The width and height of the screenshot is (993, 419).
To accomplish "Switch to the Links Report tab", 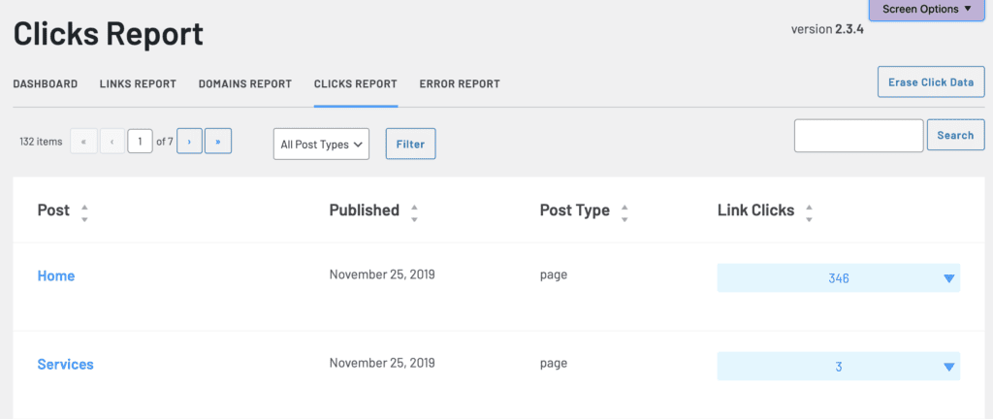I will click(x=138, y=83).
